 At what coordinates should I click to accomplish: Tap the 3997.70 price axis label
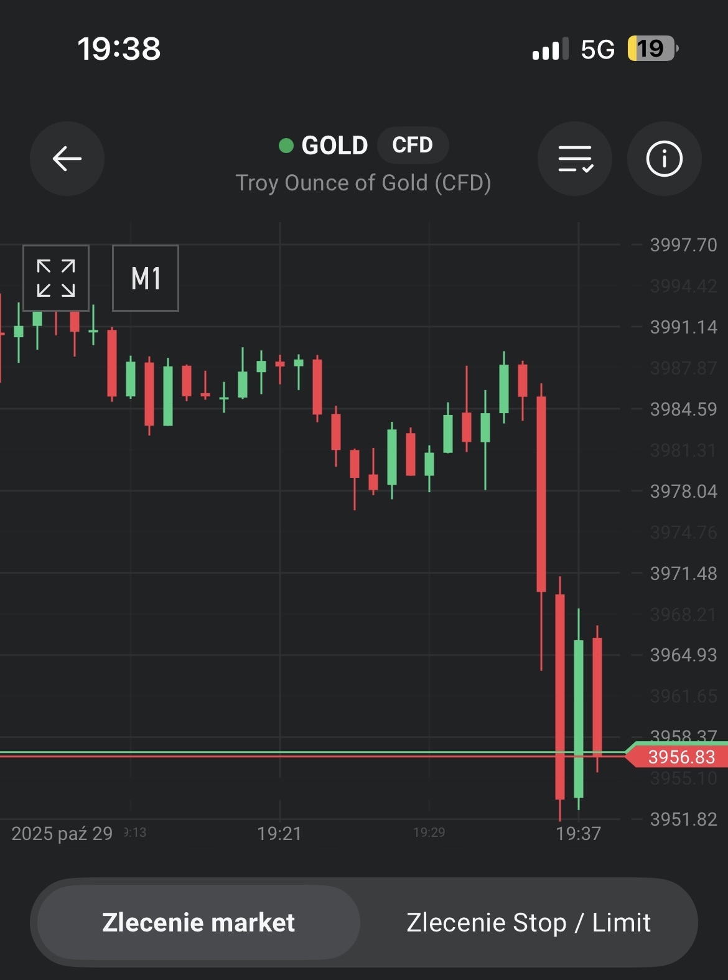tap(683, 245)
